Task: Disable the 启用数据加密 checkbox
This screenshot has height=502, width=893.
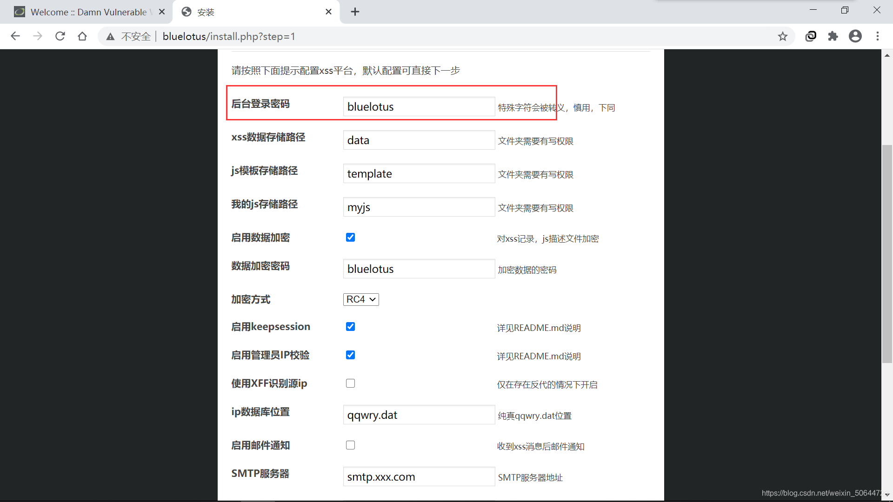Action: coord(350,238)
